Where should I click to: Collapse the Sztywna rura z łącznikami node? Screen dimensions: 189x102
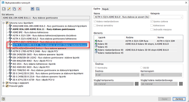[x=3, y=23]
